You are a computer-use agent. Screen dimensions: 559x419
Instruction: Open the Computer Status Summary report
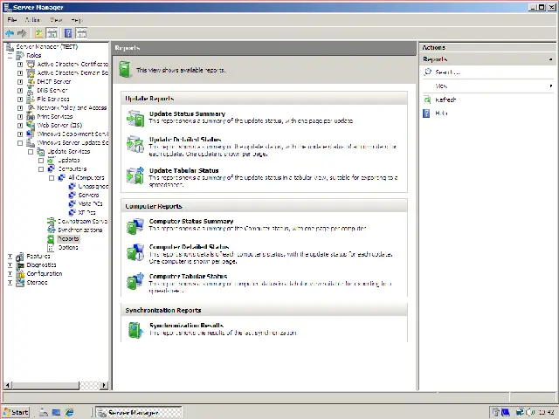tap(191, 221)
